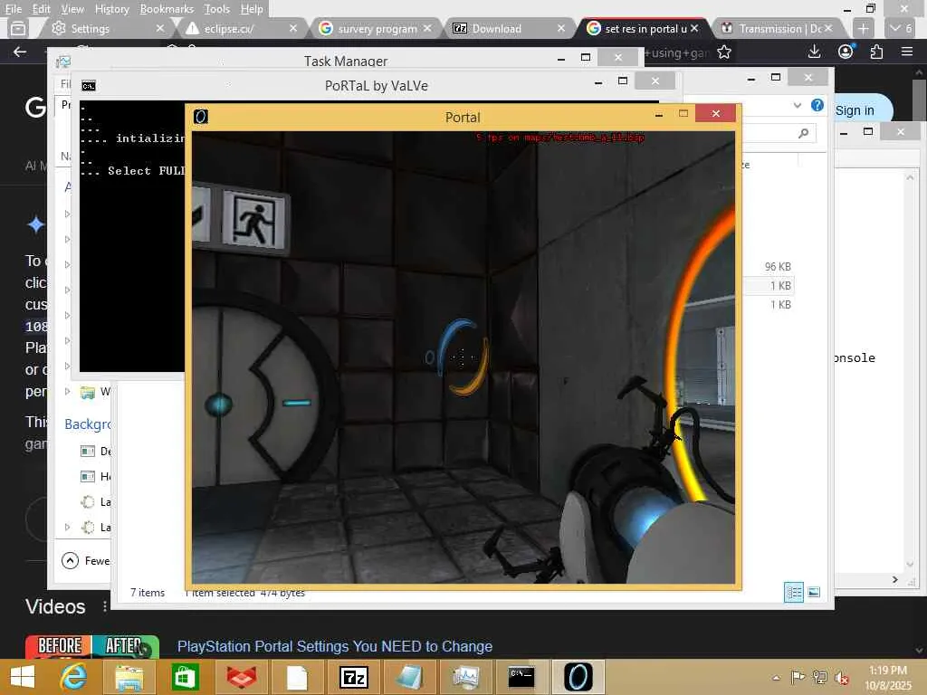Click the Background processes heading in Task Manager
927x695 pixels.
point(88,424)
